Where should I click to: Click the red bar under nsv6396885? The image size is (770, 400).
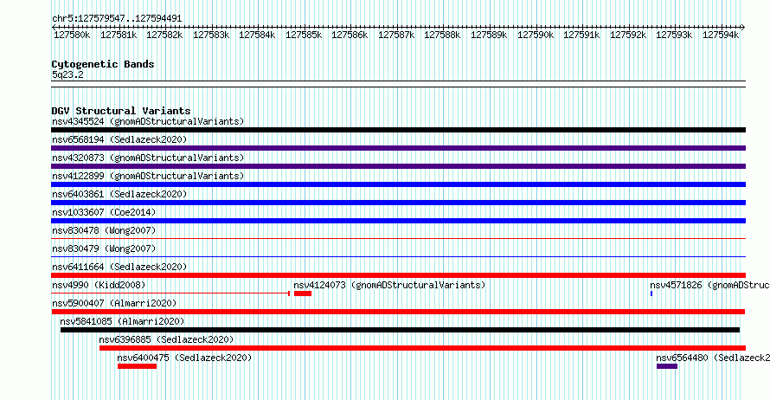tap(422, 348)
